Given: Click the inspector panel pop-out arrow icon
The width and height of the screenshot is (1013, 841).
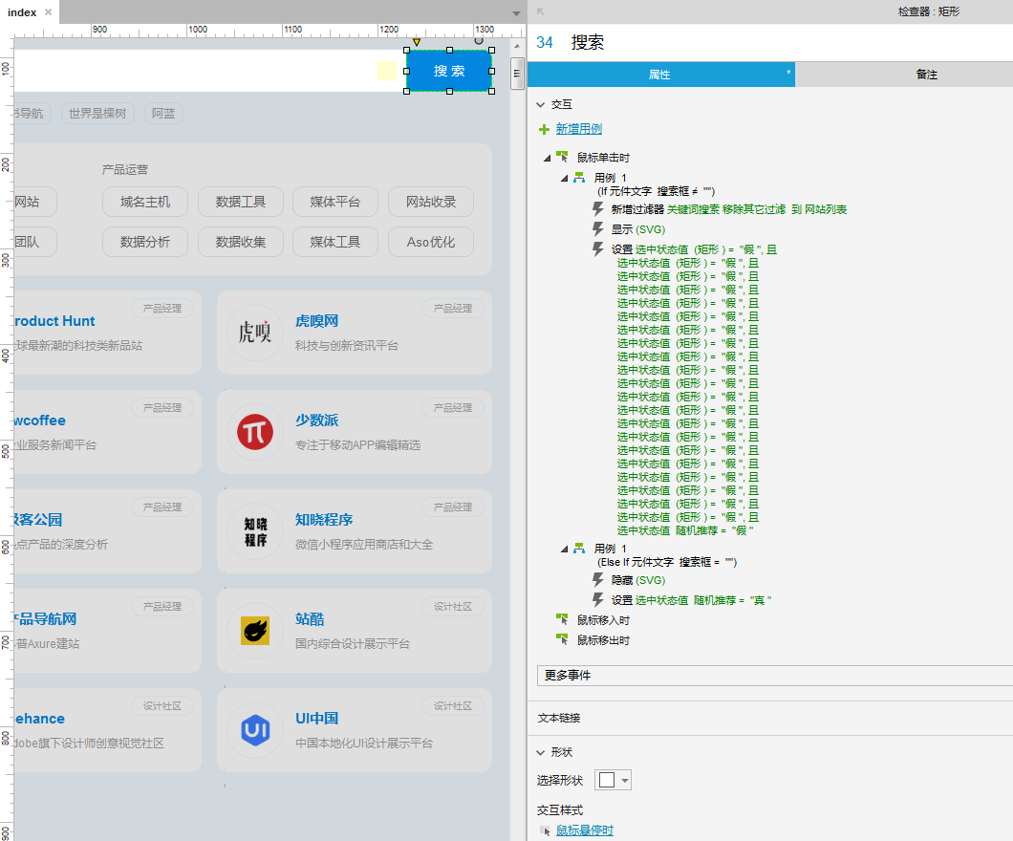Looking at the screenshot, I should tap(541, 11).
